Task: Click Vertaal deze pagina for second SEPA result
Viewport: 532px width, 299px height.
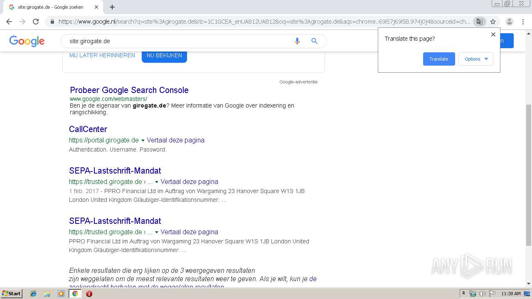Action: 190,232
